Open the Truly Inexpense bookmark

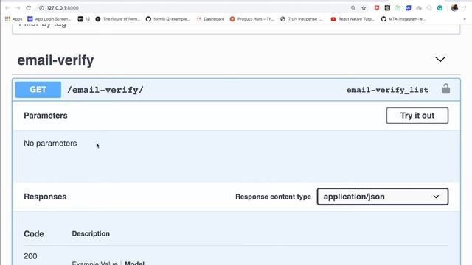tap(302, 19)
